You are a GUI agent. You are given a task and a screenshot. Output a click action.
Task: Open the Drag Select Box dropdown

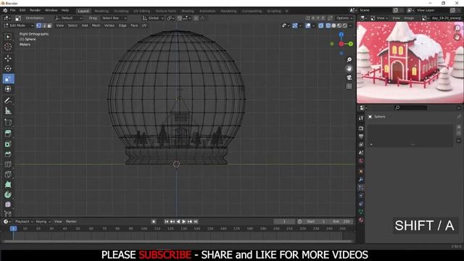(x=114, y=18)
